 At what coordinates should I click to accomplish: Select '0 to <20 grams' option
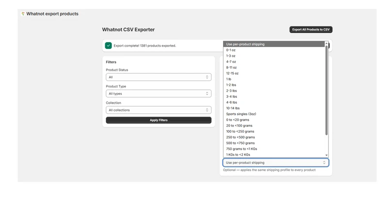(x=274, y=120)
